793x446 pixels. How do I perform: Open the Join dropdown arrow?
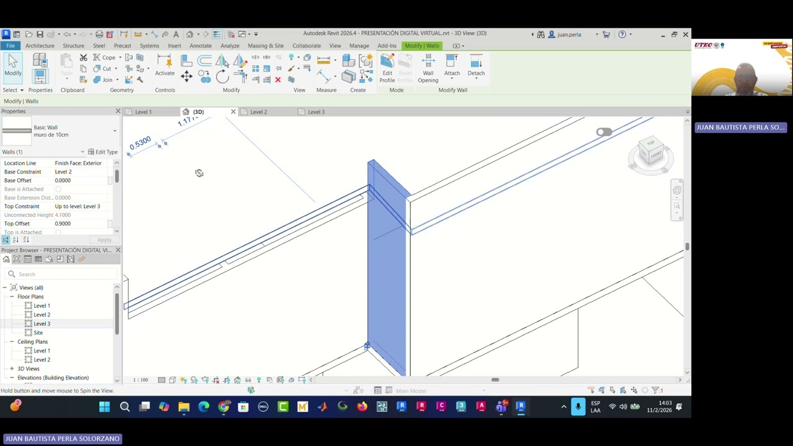pos(117,80)
